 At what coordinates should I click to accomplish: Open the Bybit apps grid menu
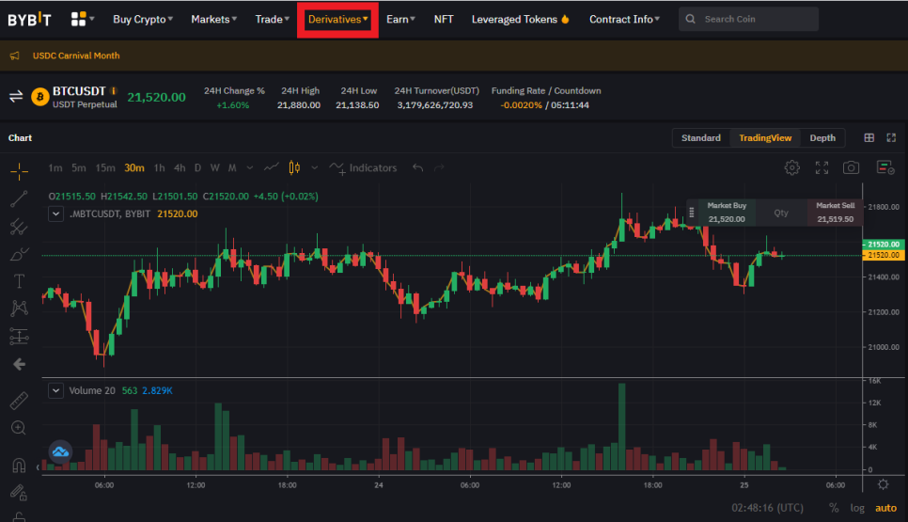(x=82, y=19)
